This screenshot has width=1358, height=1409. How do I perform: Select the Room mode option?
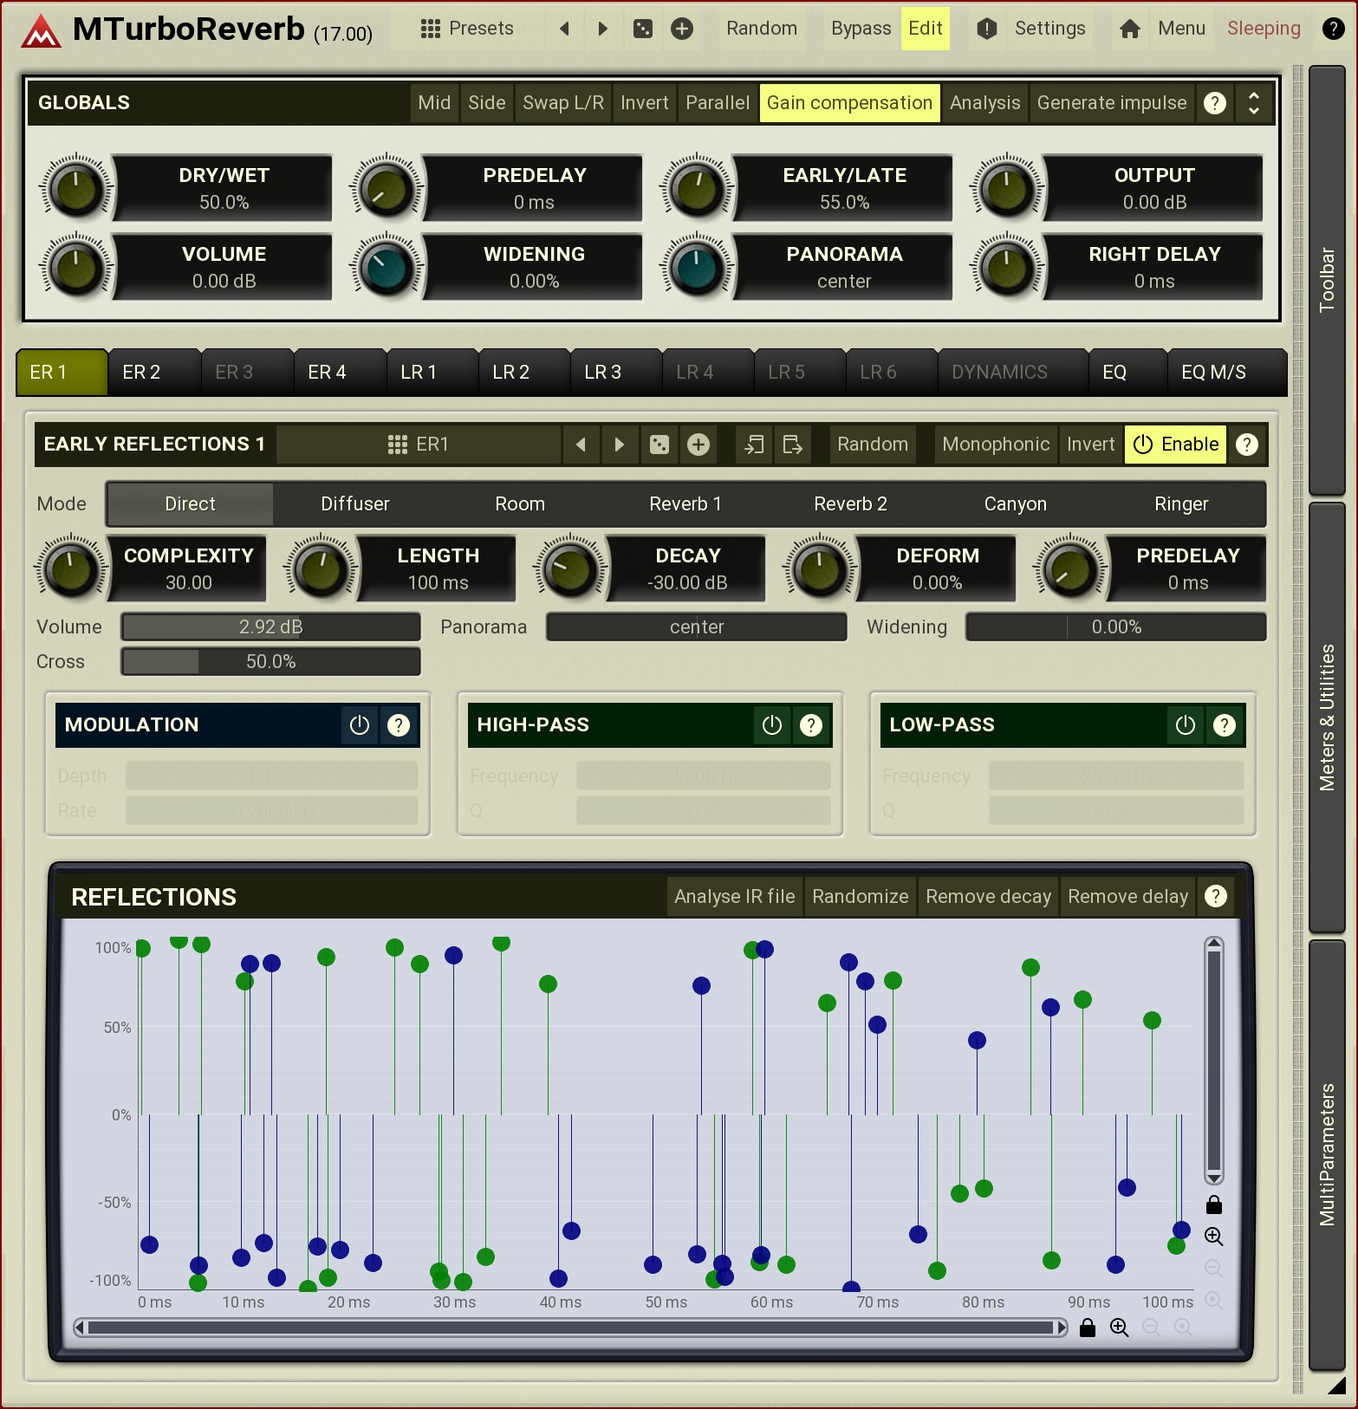[519, 504]
